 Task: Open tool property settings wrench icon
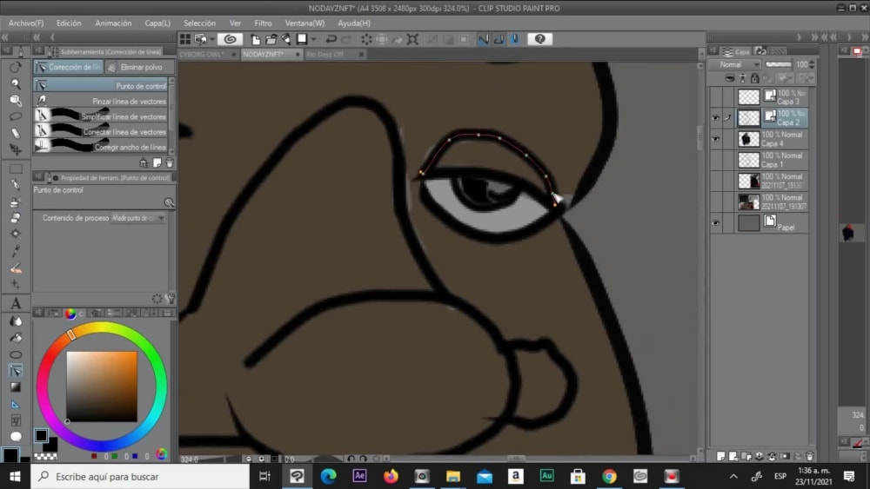coord(171,299)
